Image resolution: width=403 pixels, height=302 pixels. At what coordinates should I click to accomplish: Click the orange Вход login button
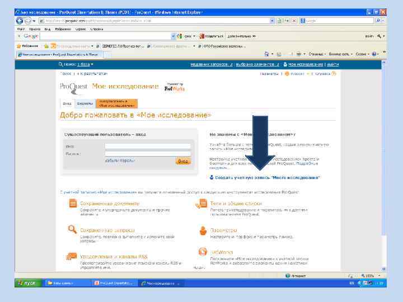tap(183, 161)
